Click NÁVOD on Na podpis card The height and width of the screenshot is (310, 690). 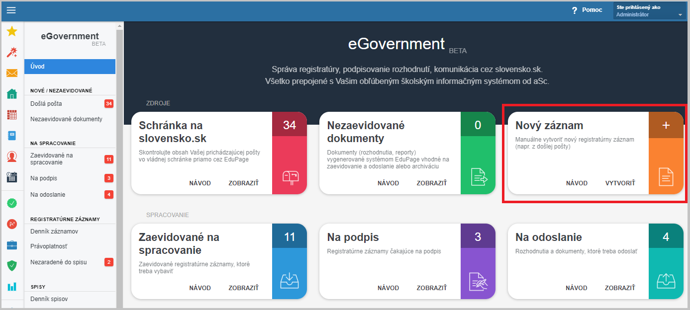click(x=389, y=288)
